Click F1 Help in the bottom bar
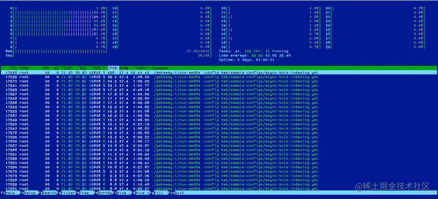The height and width of the screenshot is (199, 438). pyautogui.click(x=10, y=192)
